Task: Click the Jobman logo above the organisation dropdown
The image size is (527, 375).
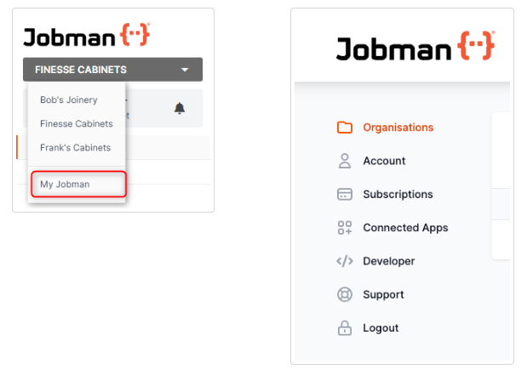Action: click(87, 37)
